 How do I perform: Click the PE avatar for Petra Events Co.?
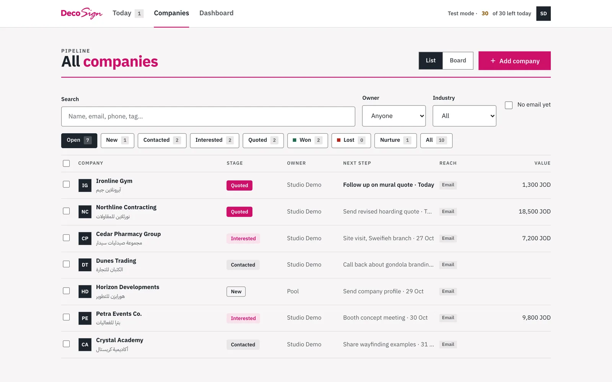tap(85, 318)
